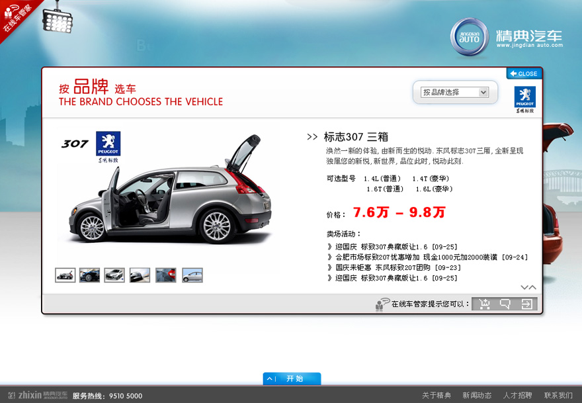Click the 在线车管家提示您可以 label
The height and width of the screenshot is (403, 582).
coord(431,304)
